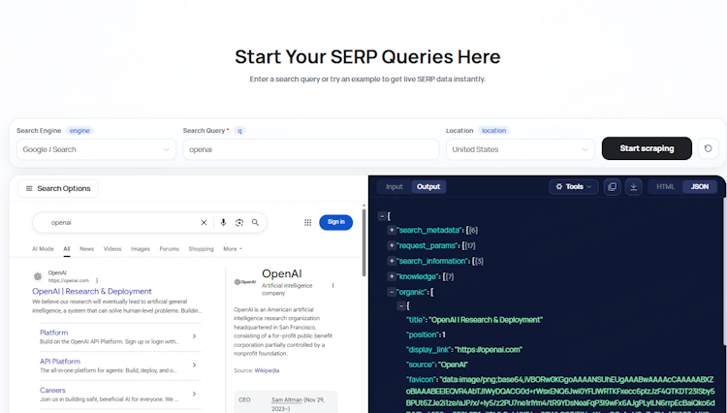Click the JSON output pane scrollbar
This screenshot has width=727, height=413.
pyautogui.click(x=724, y=271)
